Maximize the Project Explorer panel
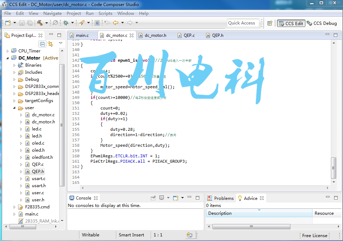The width and height of the screenshot is (343, 241). (59, 35)
